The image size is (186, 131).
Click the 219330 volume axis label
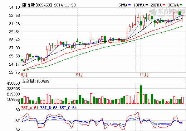point(14,94)
